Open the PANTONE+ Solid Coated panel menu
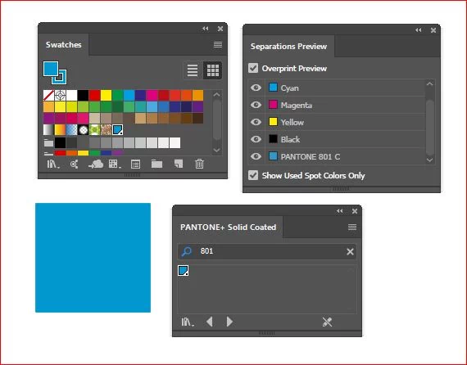 352,228
